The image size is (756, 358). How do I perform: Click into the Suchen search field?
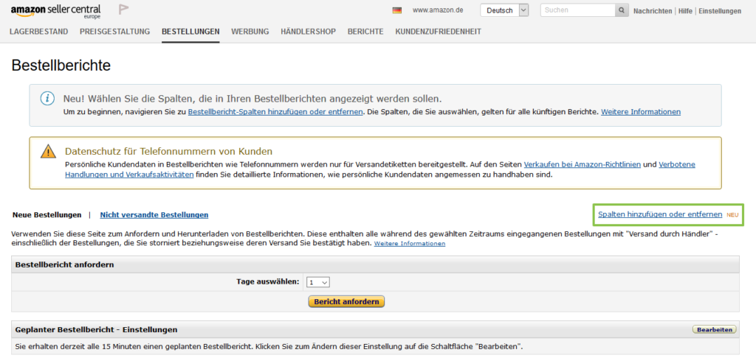point(577,10)
